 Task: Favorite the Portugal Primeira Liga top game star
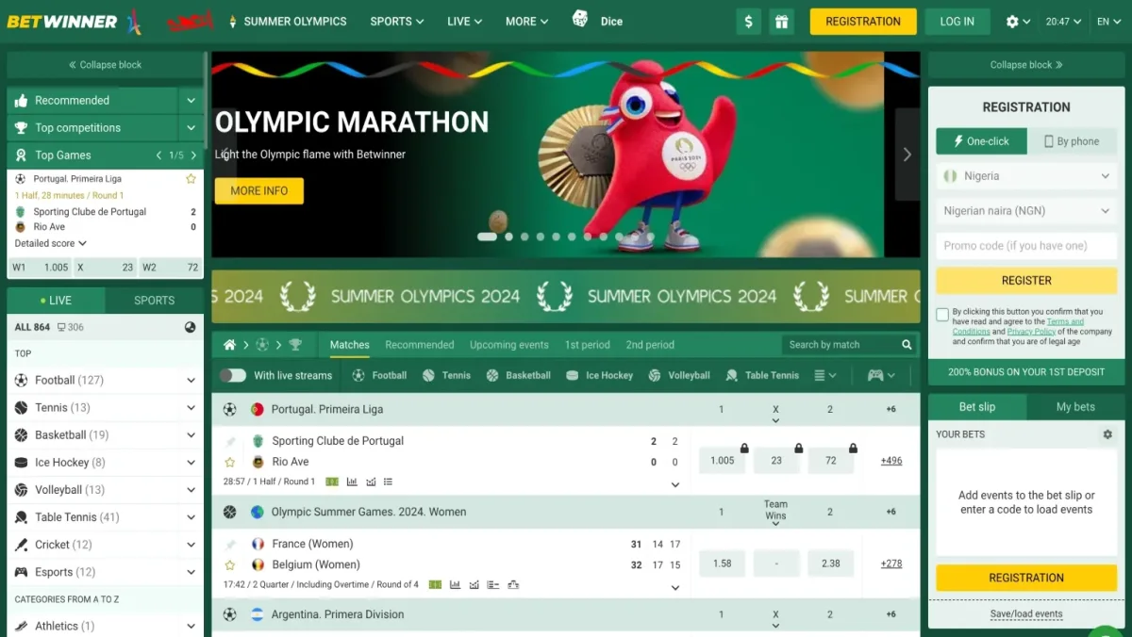191,178
